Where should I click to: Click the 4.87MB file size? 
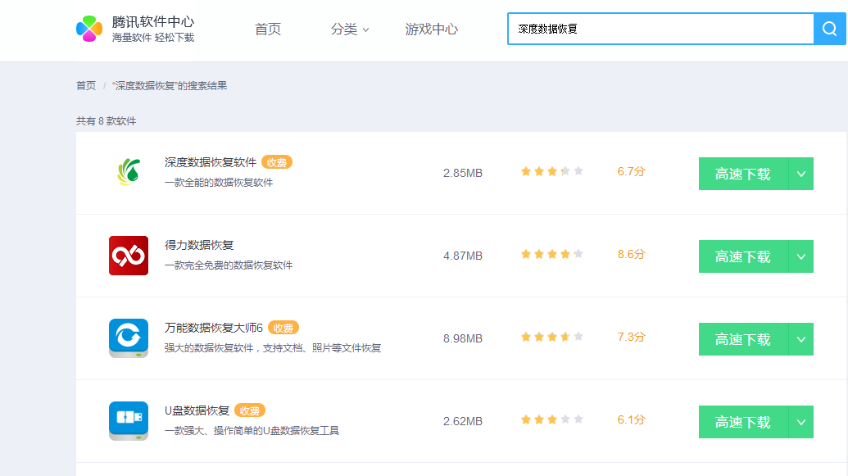tap(463, 256)
